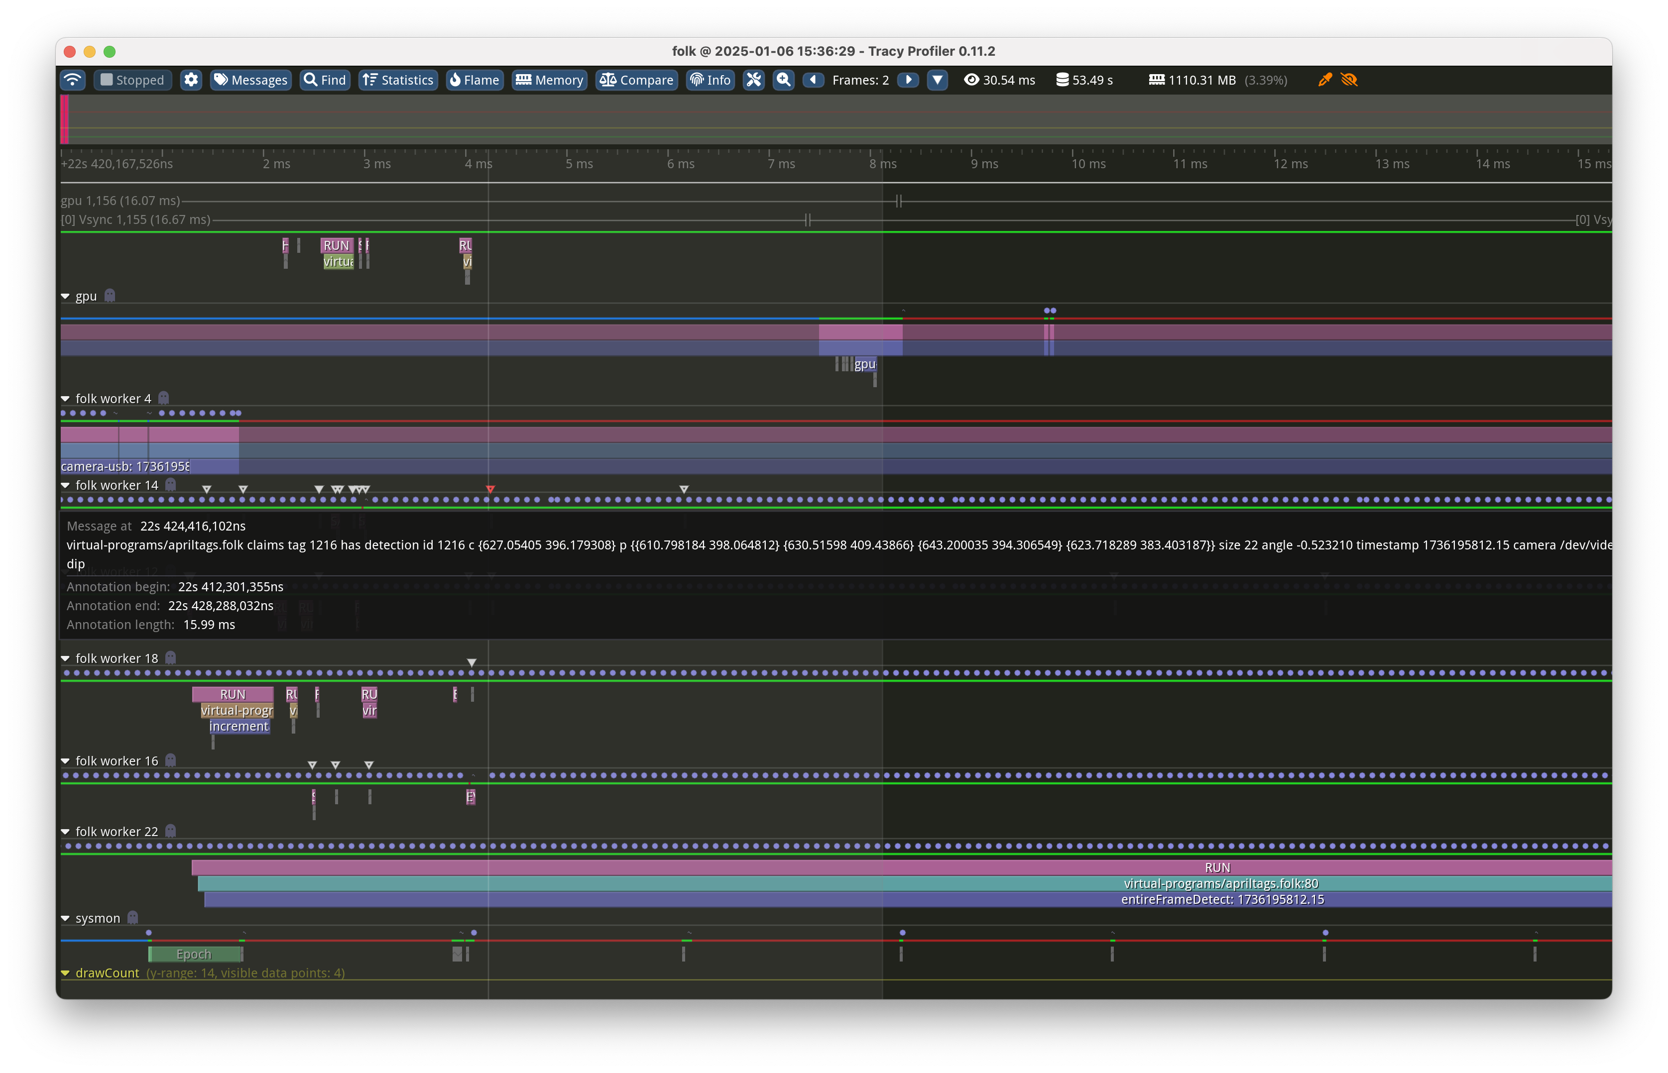Click the Vsync 1,155 frame label
The image size is (1668, 1073).
(x=135, y=219)
